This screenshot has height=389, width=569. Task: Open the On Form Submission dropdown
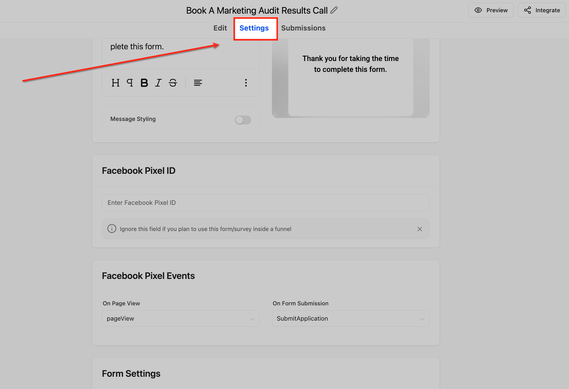[x=351, y=319]
